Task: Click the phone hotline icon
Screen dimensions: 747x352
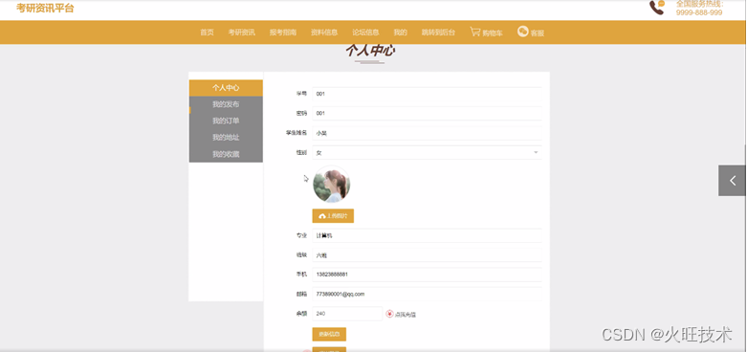Action: [657, 7]
